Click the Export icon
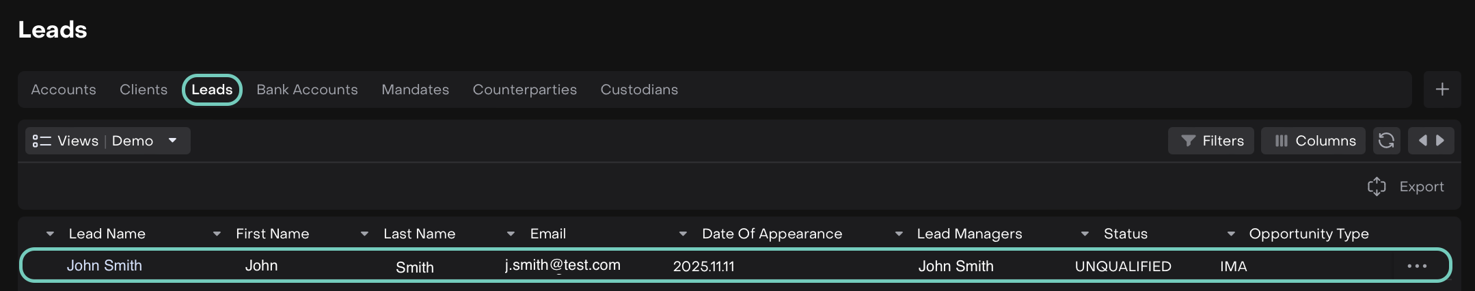 click(1377, 186)
